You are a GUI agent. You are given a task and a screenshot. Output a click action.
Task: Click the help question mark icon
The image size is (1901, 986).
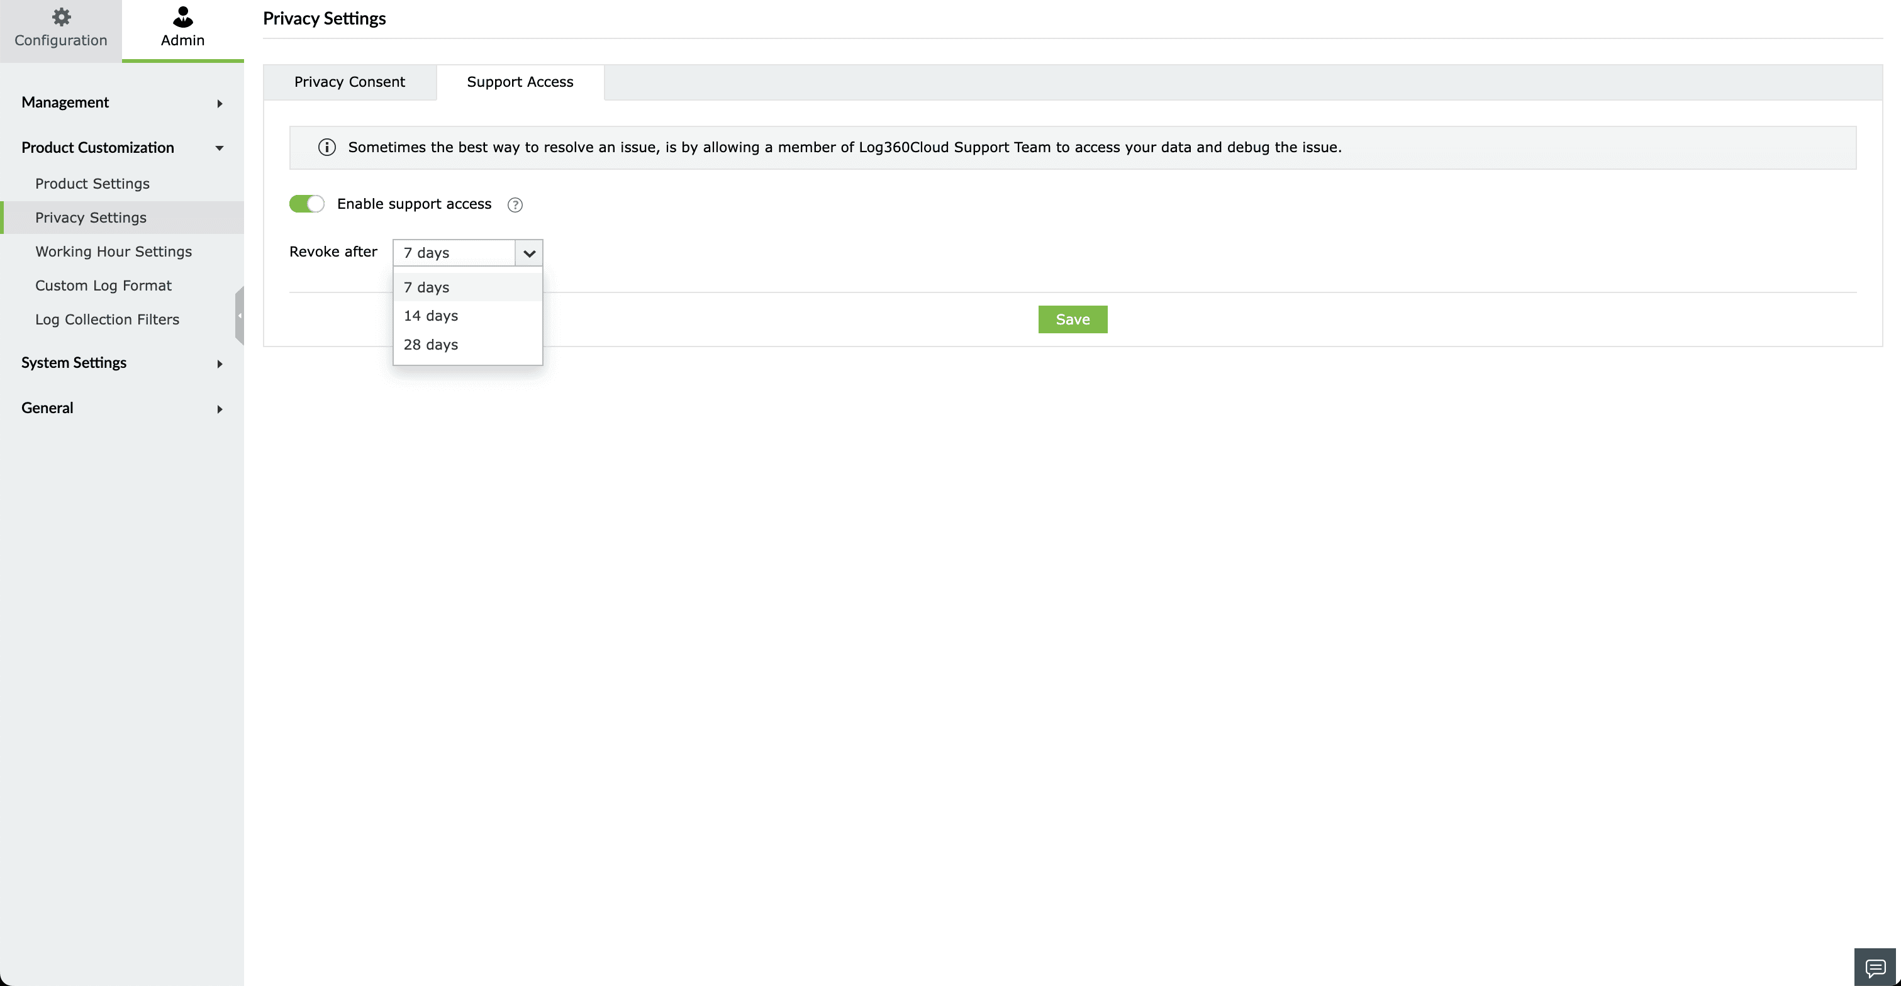coord(515,205)
